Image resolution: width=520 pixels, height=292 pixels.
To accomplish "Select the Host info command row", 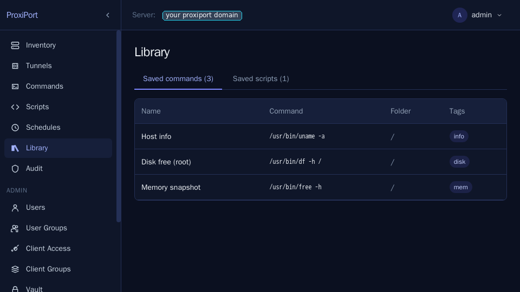I will point(320,136).
